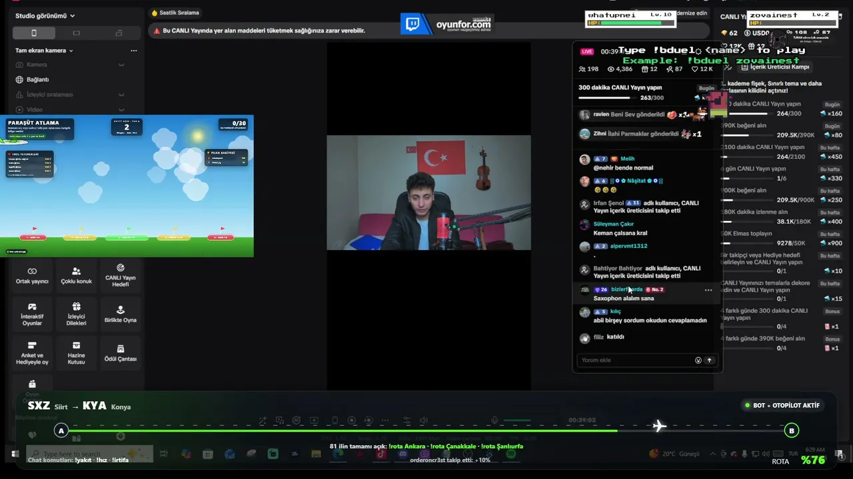The image size is (853, 479).
Task: Open the Ortak yayıncı tile
Action: [32, 275]
